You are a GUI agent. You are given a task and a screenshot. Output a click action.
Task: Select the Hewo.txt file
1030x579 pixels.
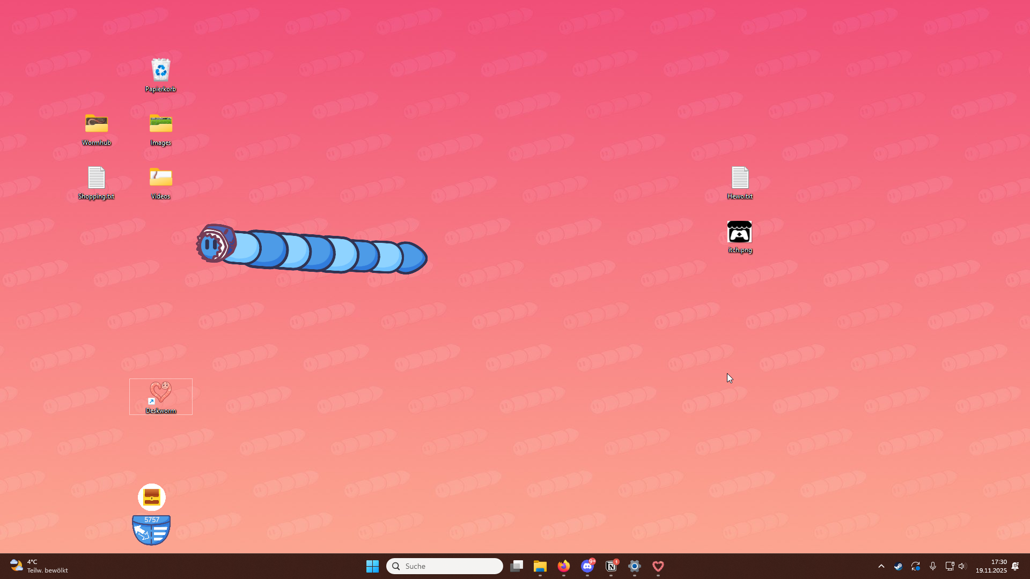[x=739, y=178]
